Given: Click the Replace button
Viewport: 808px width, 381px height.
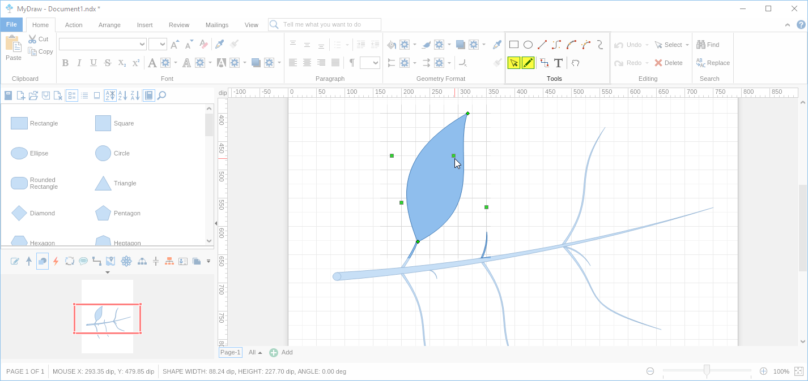Looking at the screenshot, I should (x=713, y=63).
